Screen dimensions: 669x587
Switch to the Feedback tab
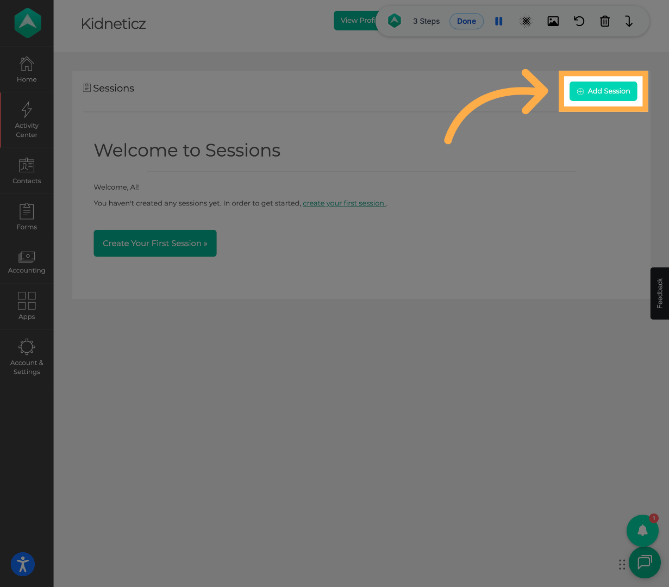click(659, 293)
